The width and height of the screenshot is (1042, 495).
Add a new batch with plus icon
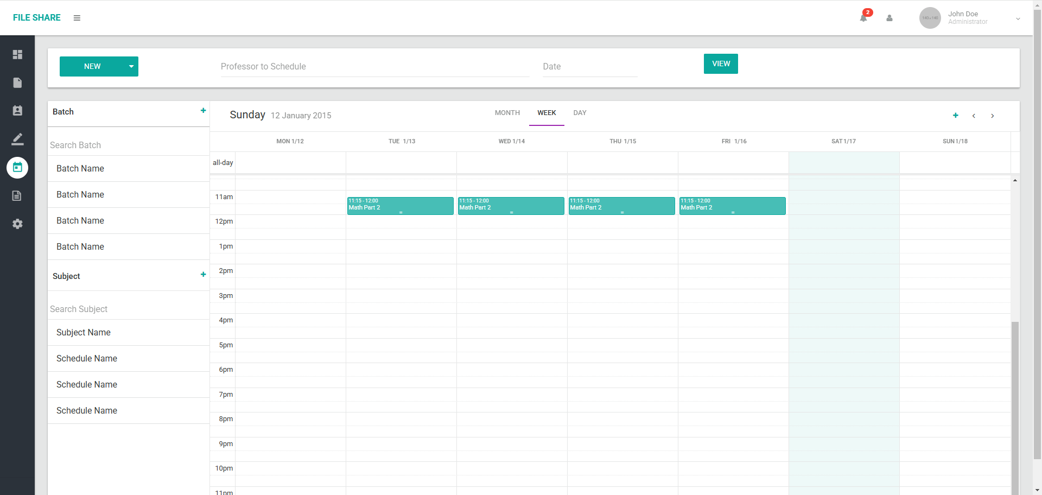pyautogui.click(x=203, y=111)
